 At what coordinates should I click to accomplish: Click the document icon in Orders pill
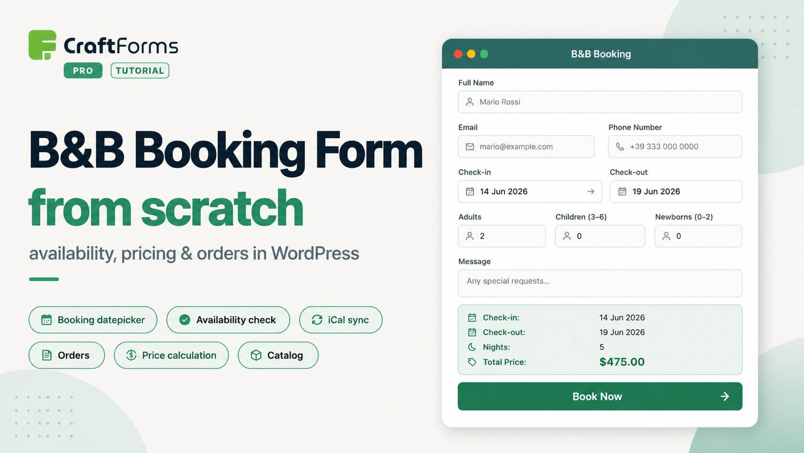click(47, 355)
